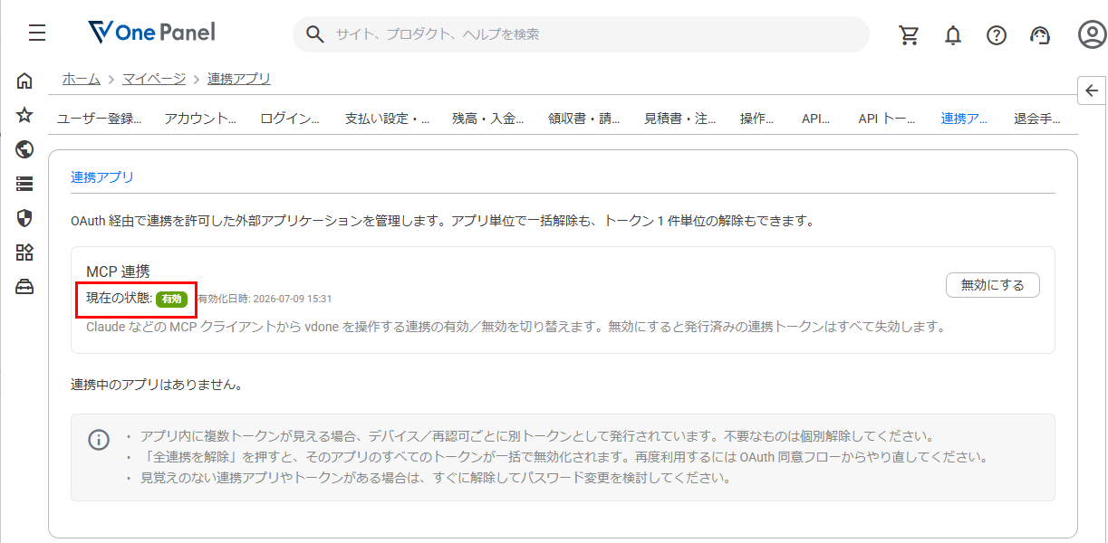
Task: Click the info circle icon in notes box
Action: [98, 440]
